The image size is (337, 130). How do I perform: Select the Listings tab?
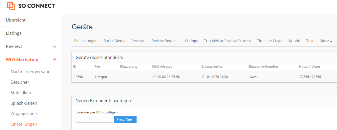pyautogui.click(x=191, y=41)
